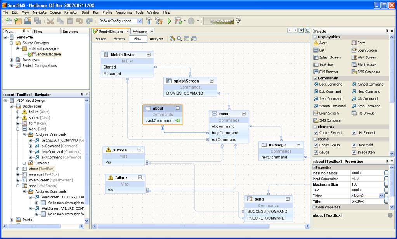Collapse the Displayables palette section
Screen dimensions: 397x239
tap(316, 37)
